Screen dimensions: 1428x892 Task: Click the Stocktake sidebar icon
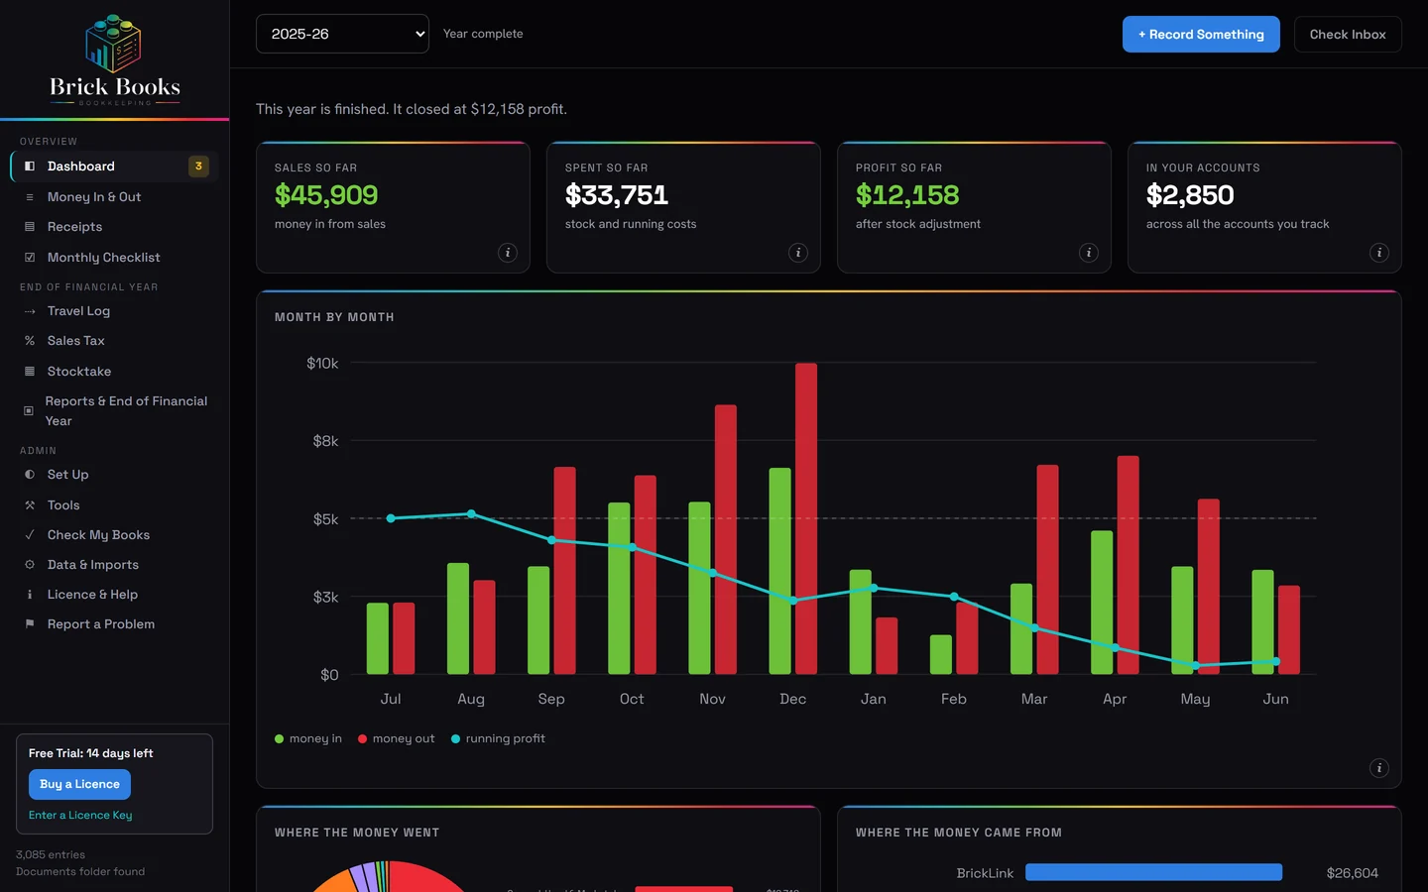[x=30, y=372]
